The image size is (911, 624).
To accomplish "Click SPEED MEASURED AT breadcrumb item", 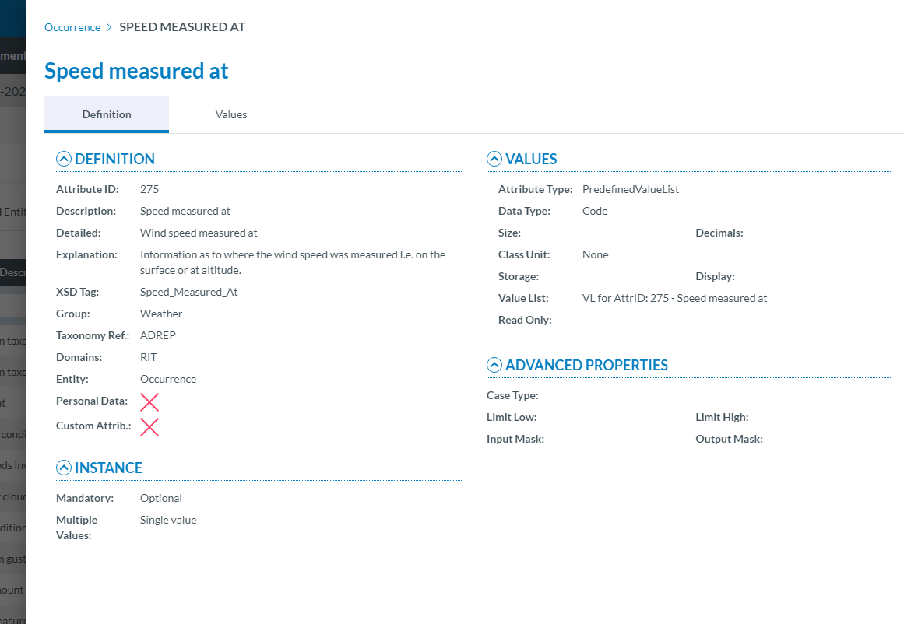I will (182, 27).
